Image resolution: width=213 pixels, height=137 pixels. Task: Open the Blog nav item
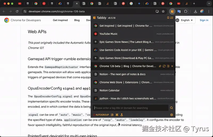coord(77,20)
